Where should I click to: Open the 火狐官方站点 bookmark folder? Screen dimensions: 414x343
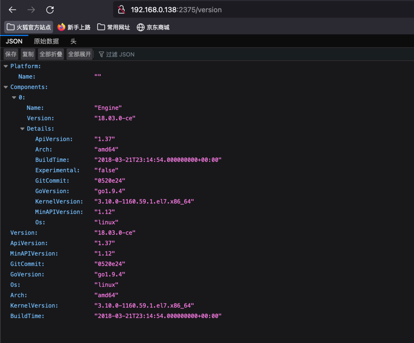[x=28, y=27]
